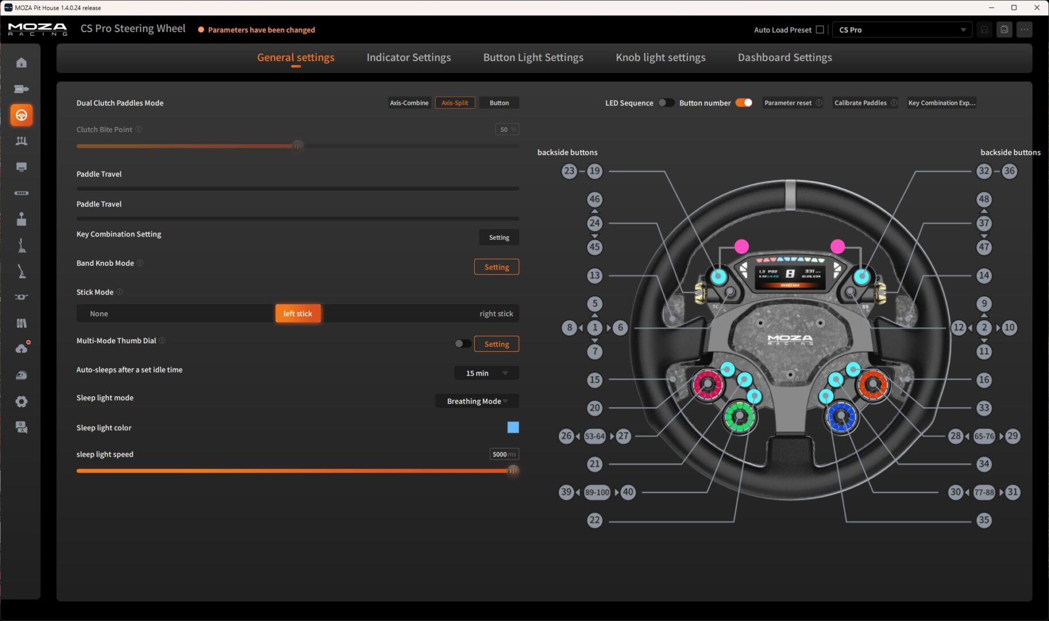Set Stick Mode to None
The height and width of the screenshot is (621, 1049).
[x=99, y=313]
